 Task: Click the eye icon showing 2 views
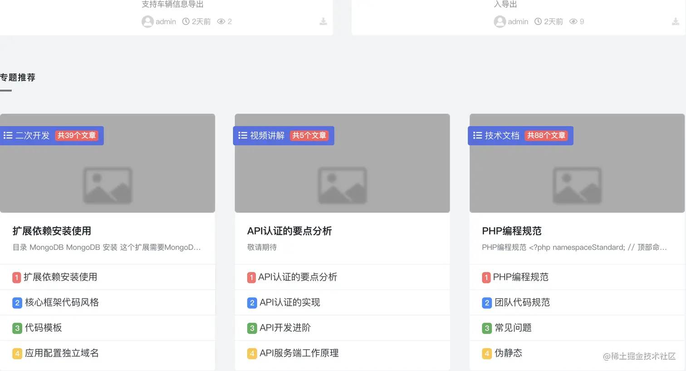222,21
